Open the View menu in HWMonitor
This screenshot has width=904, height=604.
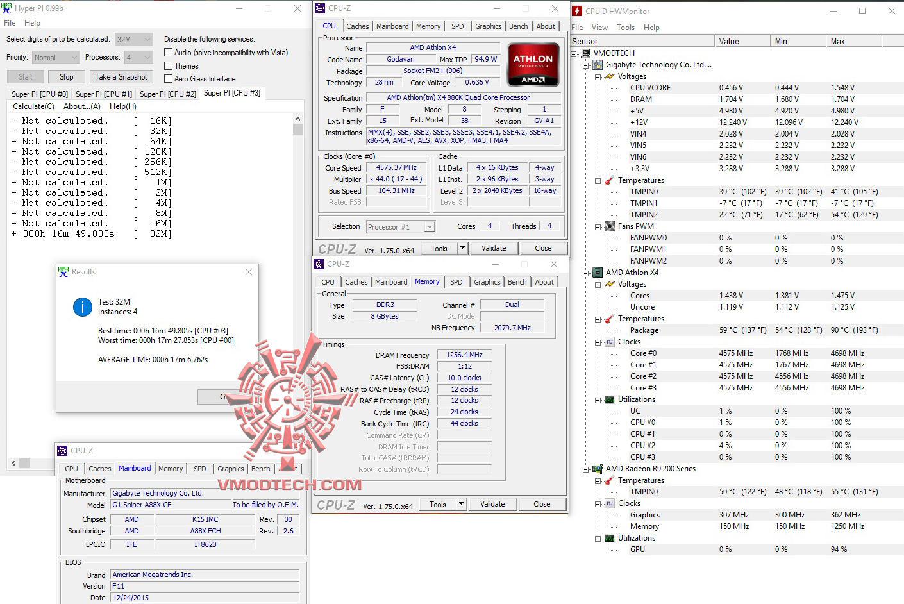pyautogui.click(x=600, y=28)
